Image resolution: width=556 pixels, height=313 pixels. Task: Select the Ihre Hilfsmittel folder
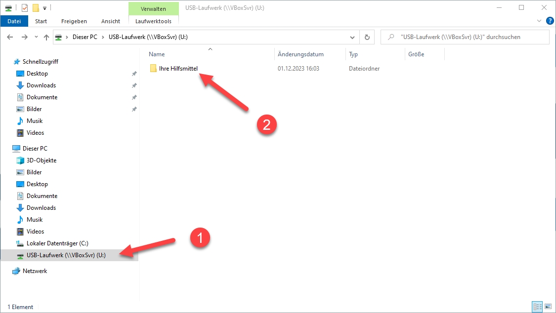tap(178, 69)
